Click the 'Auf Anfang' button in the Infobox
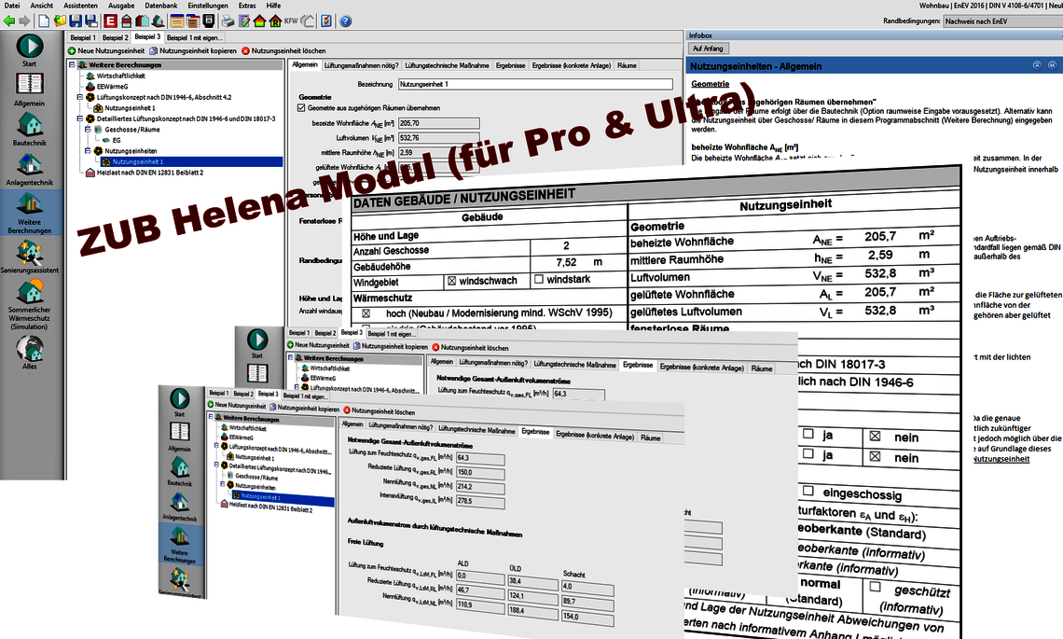 click(708, 49)
